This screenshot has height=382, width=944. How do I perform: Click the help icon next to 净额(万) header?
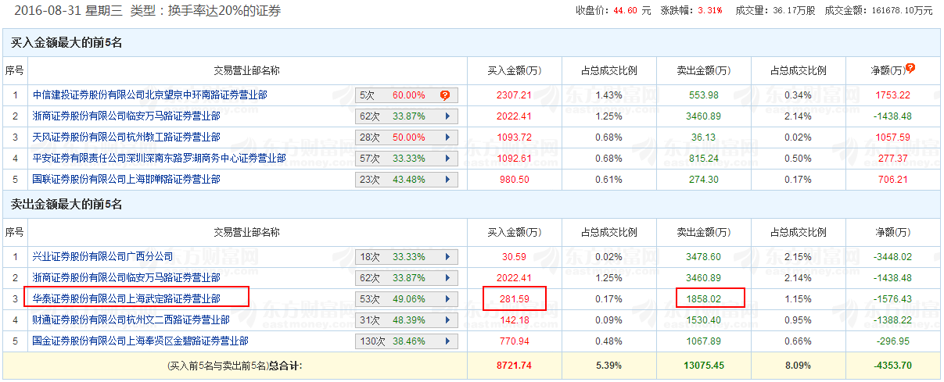pos(910,69)
